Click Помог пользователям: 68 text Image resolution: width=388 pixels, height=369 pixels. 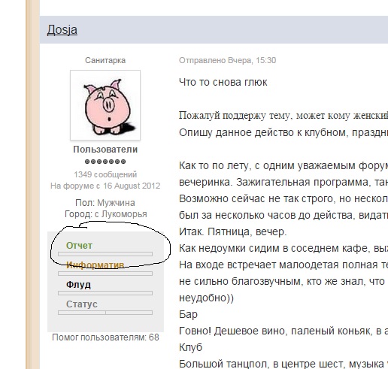pos(105,337)
